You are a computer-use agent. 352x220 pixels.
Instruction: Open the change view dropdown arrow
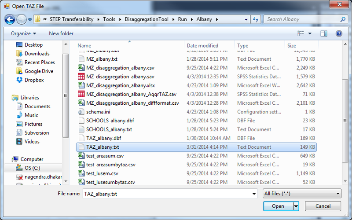tap(310, 33)
